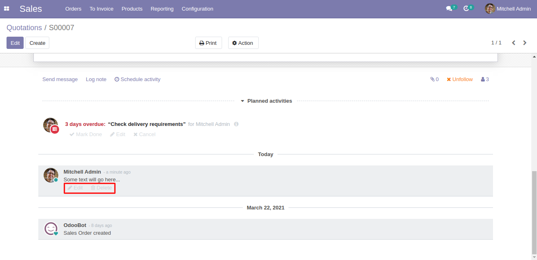Go to previous record arrow

(513, 43)
